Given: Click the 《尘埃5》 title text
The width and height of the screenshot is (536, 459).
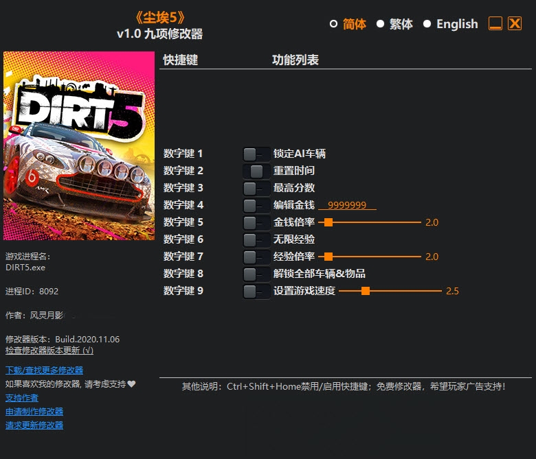Looking at the screenshot, I should 160,18.
